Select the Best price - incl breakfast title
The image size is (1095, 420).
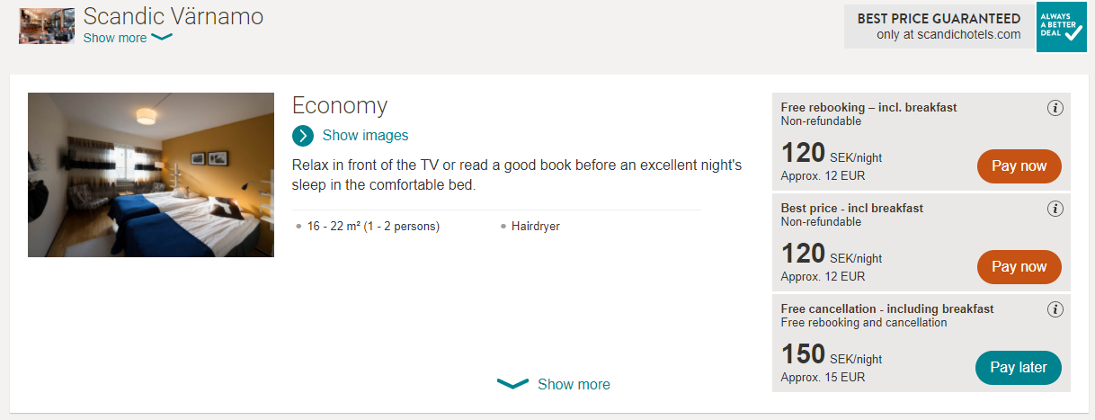(852, 208)
